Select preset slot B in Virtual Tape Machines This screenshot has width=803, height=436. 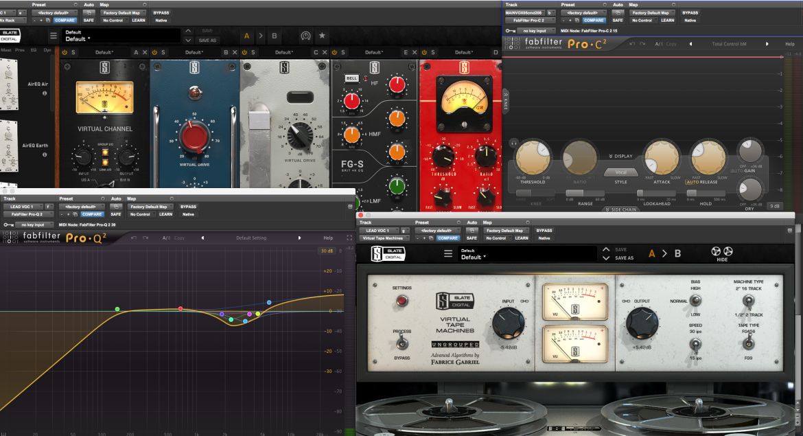[x=677, y=253]
